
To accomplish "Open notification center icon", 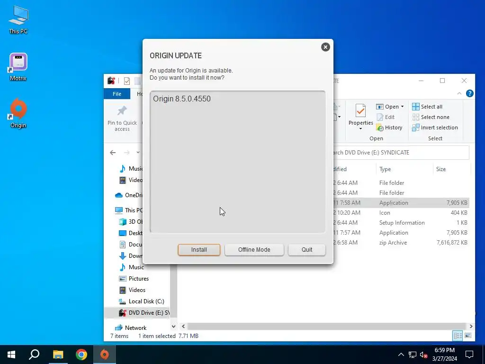I will (469, 355).
